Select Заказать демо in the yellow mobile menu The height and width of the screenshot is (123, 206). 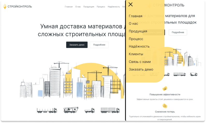coord(141,69)
